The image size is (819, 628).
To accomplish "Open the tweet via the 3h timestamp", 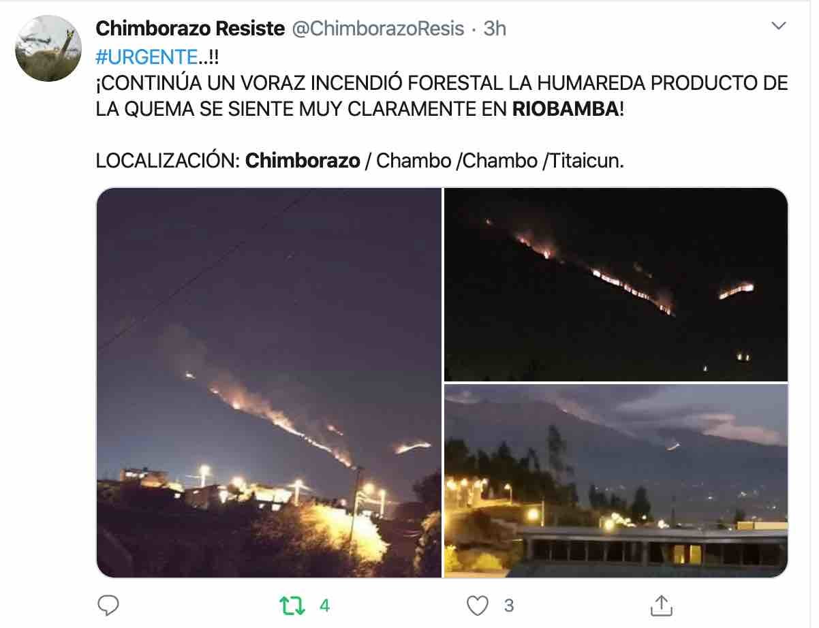I will (x=495, y=29).
